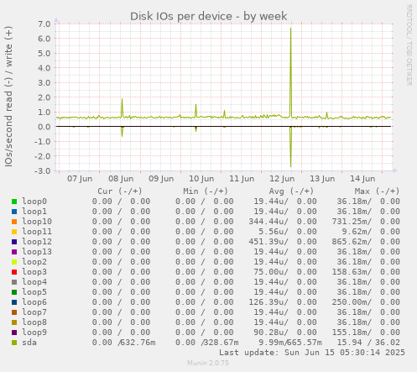Click the Min (-/+) column header

pos(206,191)
